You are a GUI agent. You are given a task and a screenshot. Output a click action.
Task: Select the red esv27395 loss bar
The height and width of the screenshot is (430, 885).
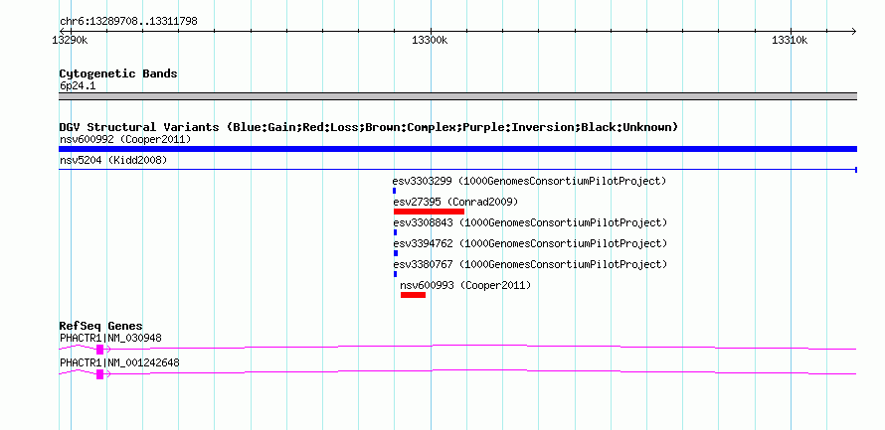(x=429, y=212)
